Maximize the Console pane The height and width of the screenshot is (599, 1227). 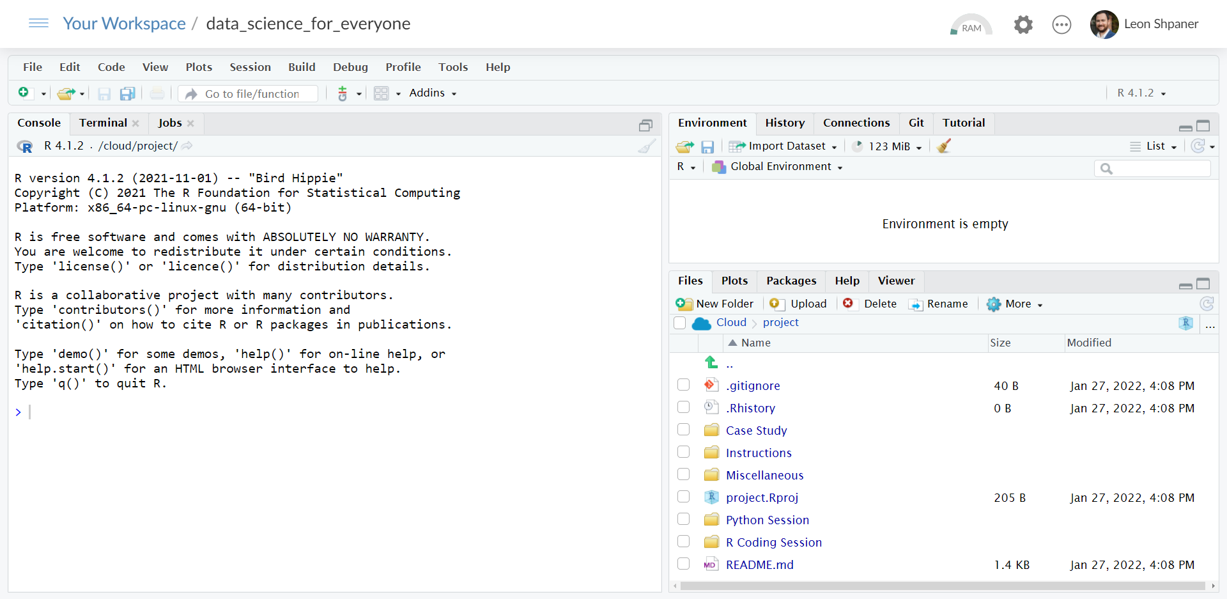click(x=645, y=125)
